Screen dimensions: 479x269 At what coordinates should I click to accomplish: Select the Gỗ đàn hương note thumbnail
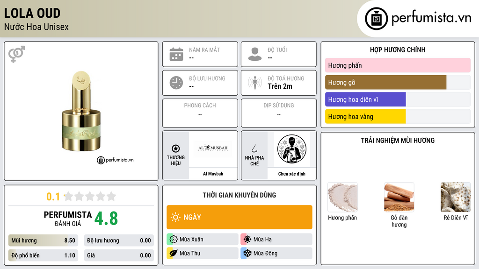click(x=399, y=197)
